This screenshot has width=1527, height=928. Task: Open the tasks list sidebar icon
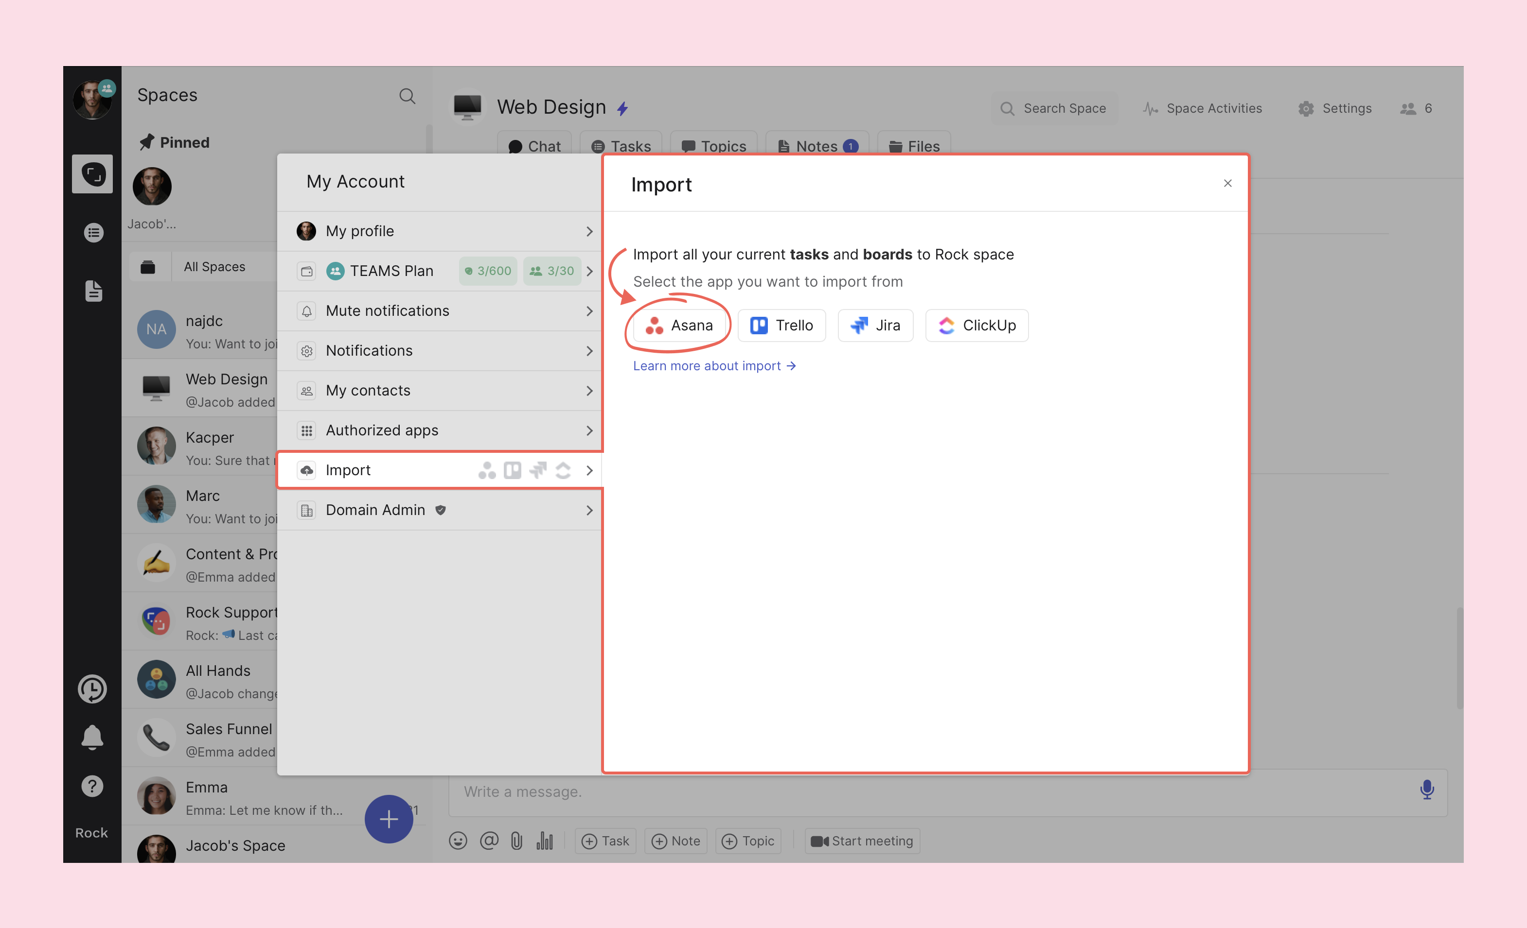[x=93, y=233]
